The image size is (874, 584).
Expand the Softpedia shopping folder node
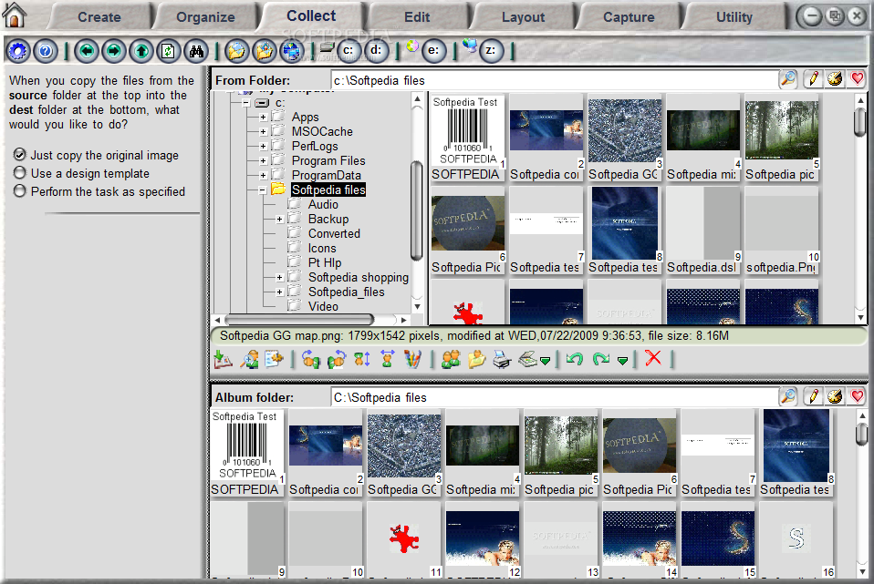point(280,277)
